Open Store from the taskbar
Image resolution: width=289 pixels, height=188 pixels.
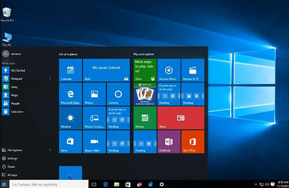(128, 184)
